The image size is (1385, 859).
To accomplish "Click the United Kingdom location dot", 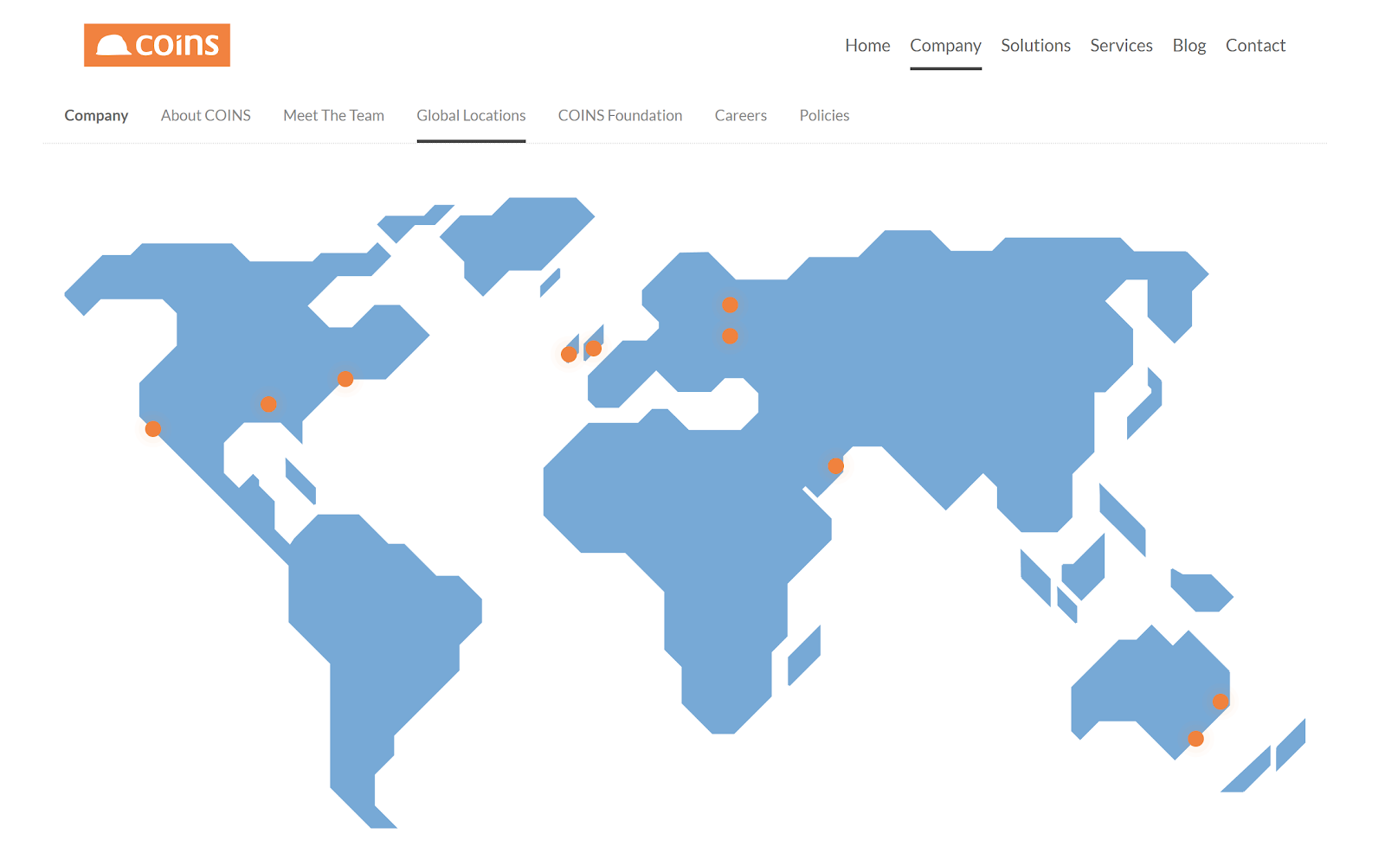I will coord(594,349).
